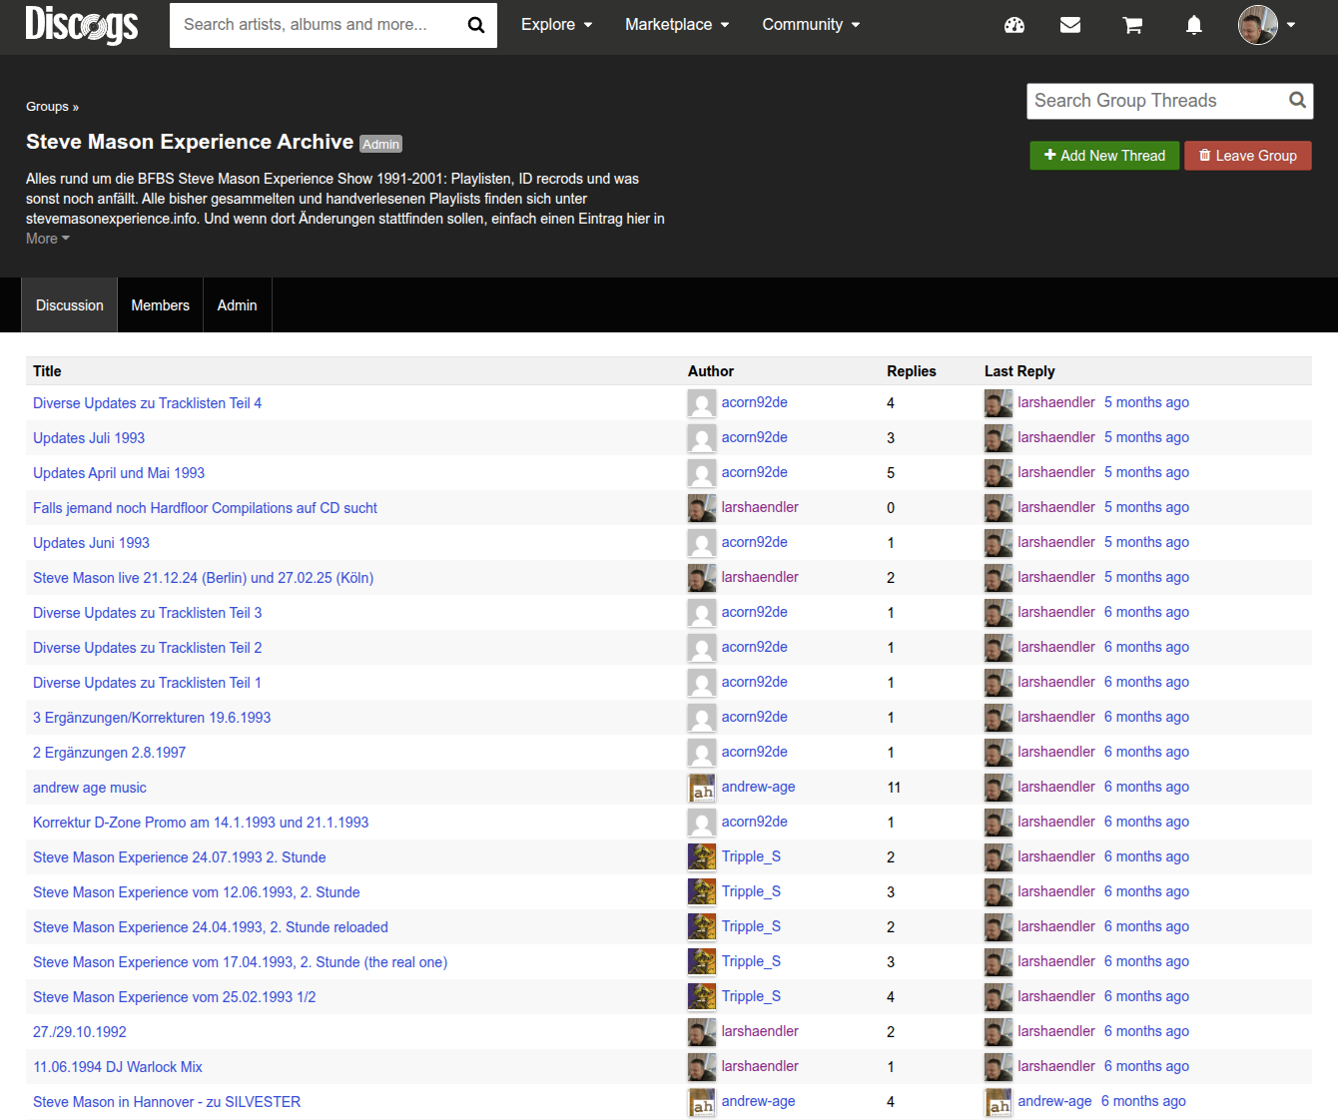Image resolution: width=1338 pixels, height=1120 pixels.
Task: Click acorn92de name in Updates April und Mai row
Action: coord(754,472)
